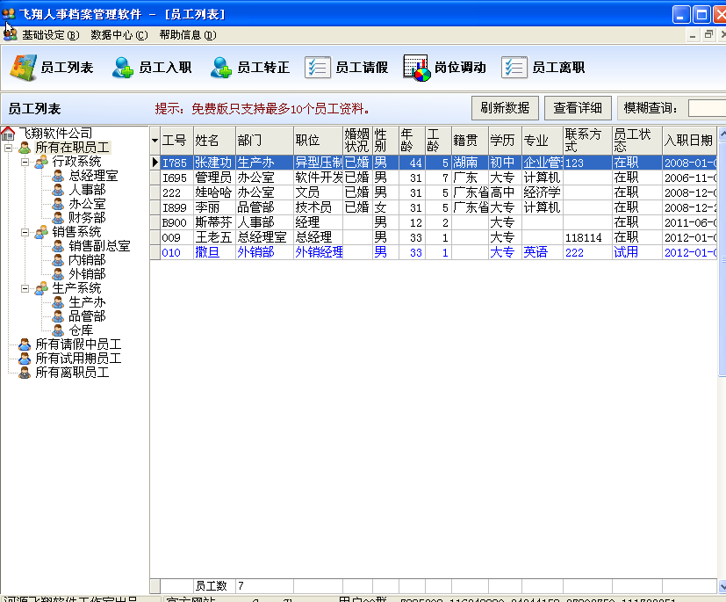Select employee name 王老五
Screen dimensions: 726x602
[x=214, y=237]
